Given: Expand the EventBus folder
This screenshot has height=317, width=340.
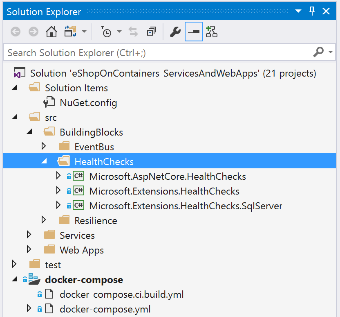Looking at the screenshot, I should [x=44, y=146].
